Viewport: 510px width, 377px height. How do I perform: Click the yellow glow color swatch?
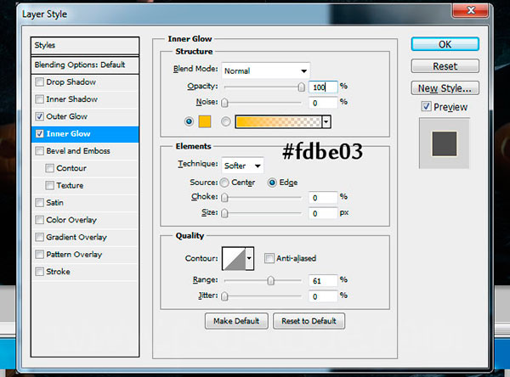tap(205, 121)
